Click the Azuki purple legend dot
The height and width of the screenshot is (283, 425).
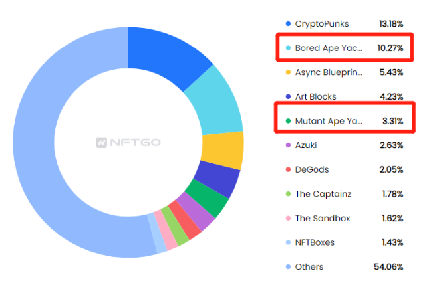coord(287,145)
